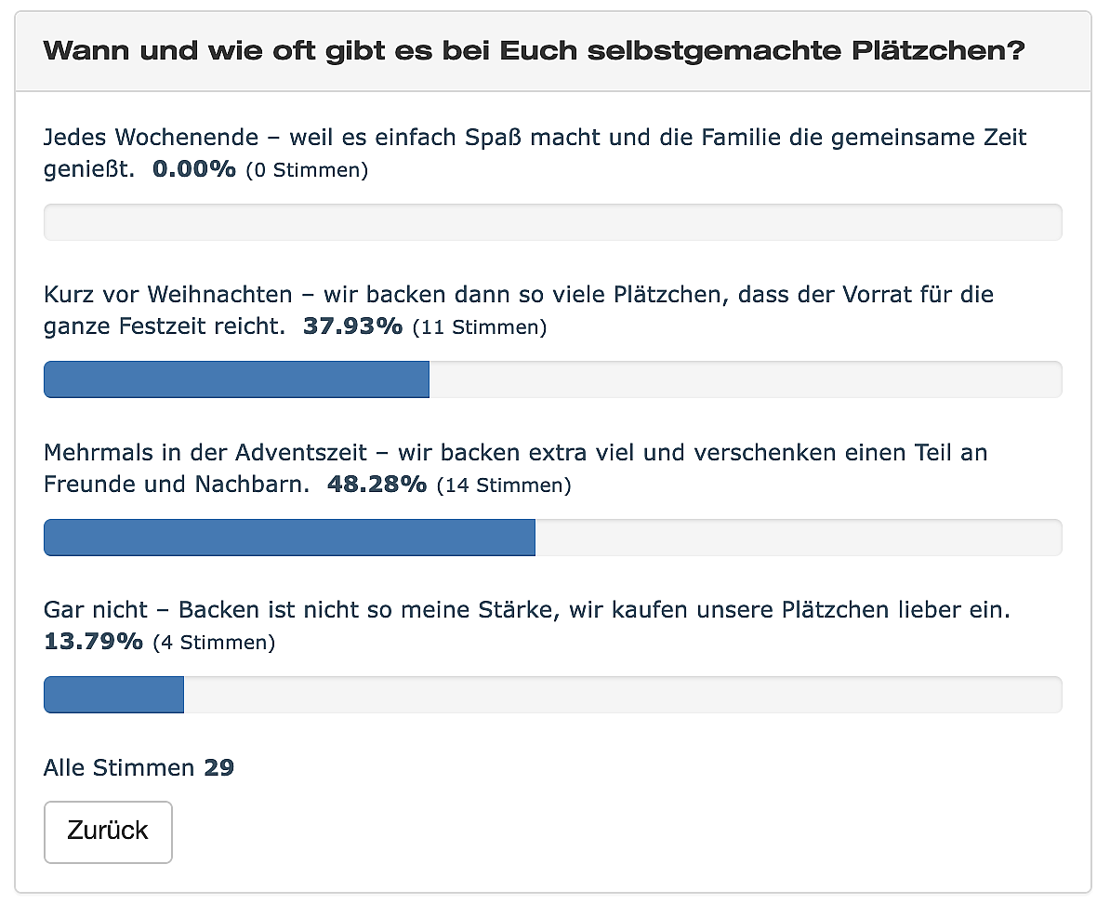Screen dimensions: 1110x904
Task: Select the 'Gar nicht' answer text
Action: click(x=526, y=610)
